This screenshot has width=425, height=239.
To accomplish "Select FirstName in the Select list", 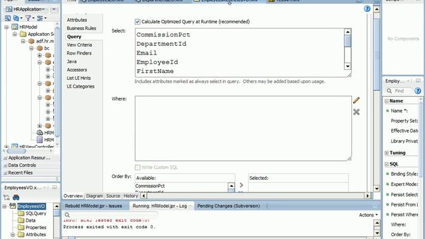I will click(155, 71).
